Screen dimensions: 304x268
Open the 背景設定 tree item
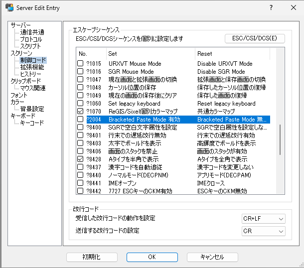pos(32,109)
